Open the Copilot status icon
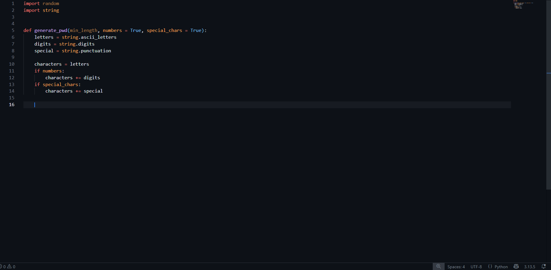This screenshot has width=551, height=270. tap(516, 266)
